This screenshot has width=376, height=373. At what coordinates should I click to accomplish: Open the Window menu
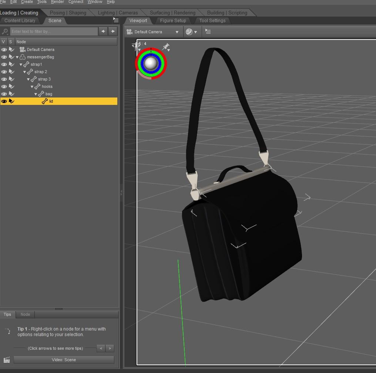pos(95,2)
